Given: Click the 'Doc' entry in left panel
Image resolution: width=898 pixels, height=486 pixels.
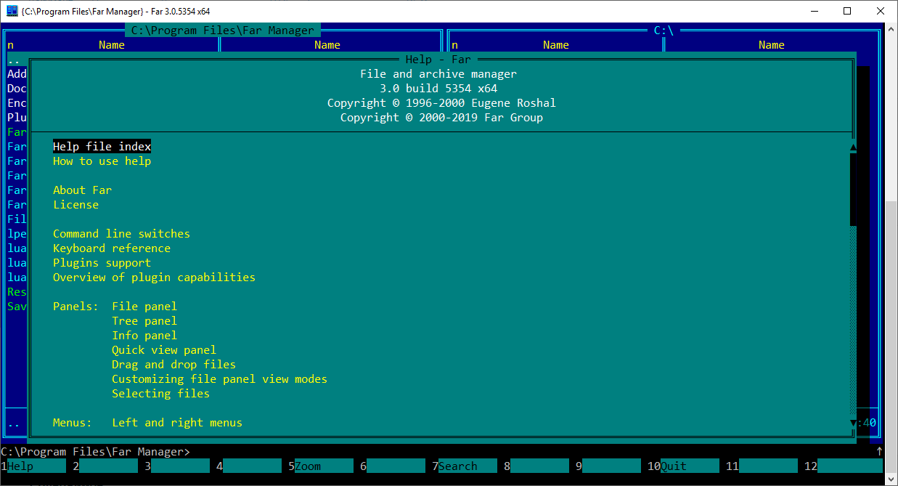Looking at the screenshot, I should tap(17, 89).
